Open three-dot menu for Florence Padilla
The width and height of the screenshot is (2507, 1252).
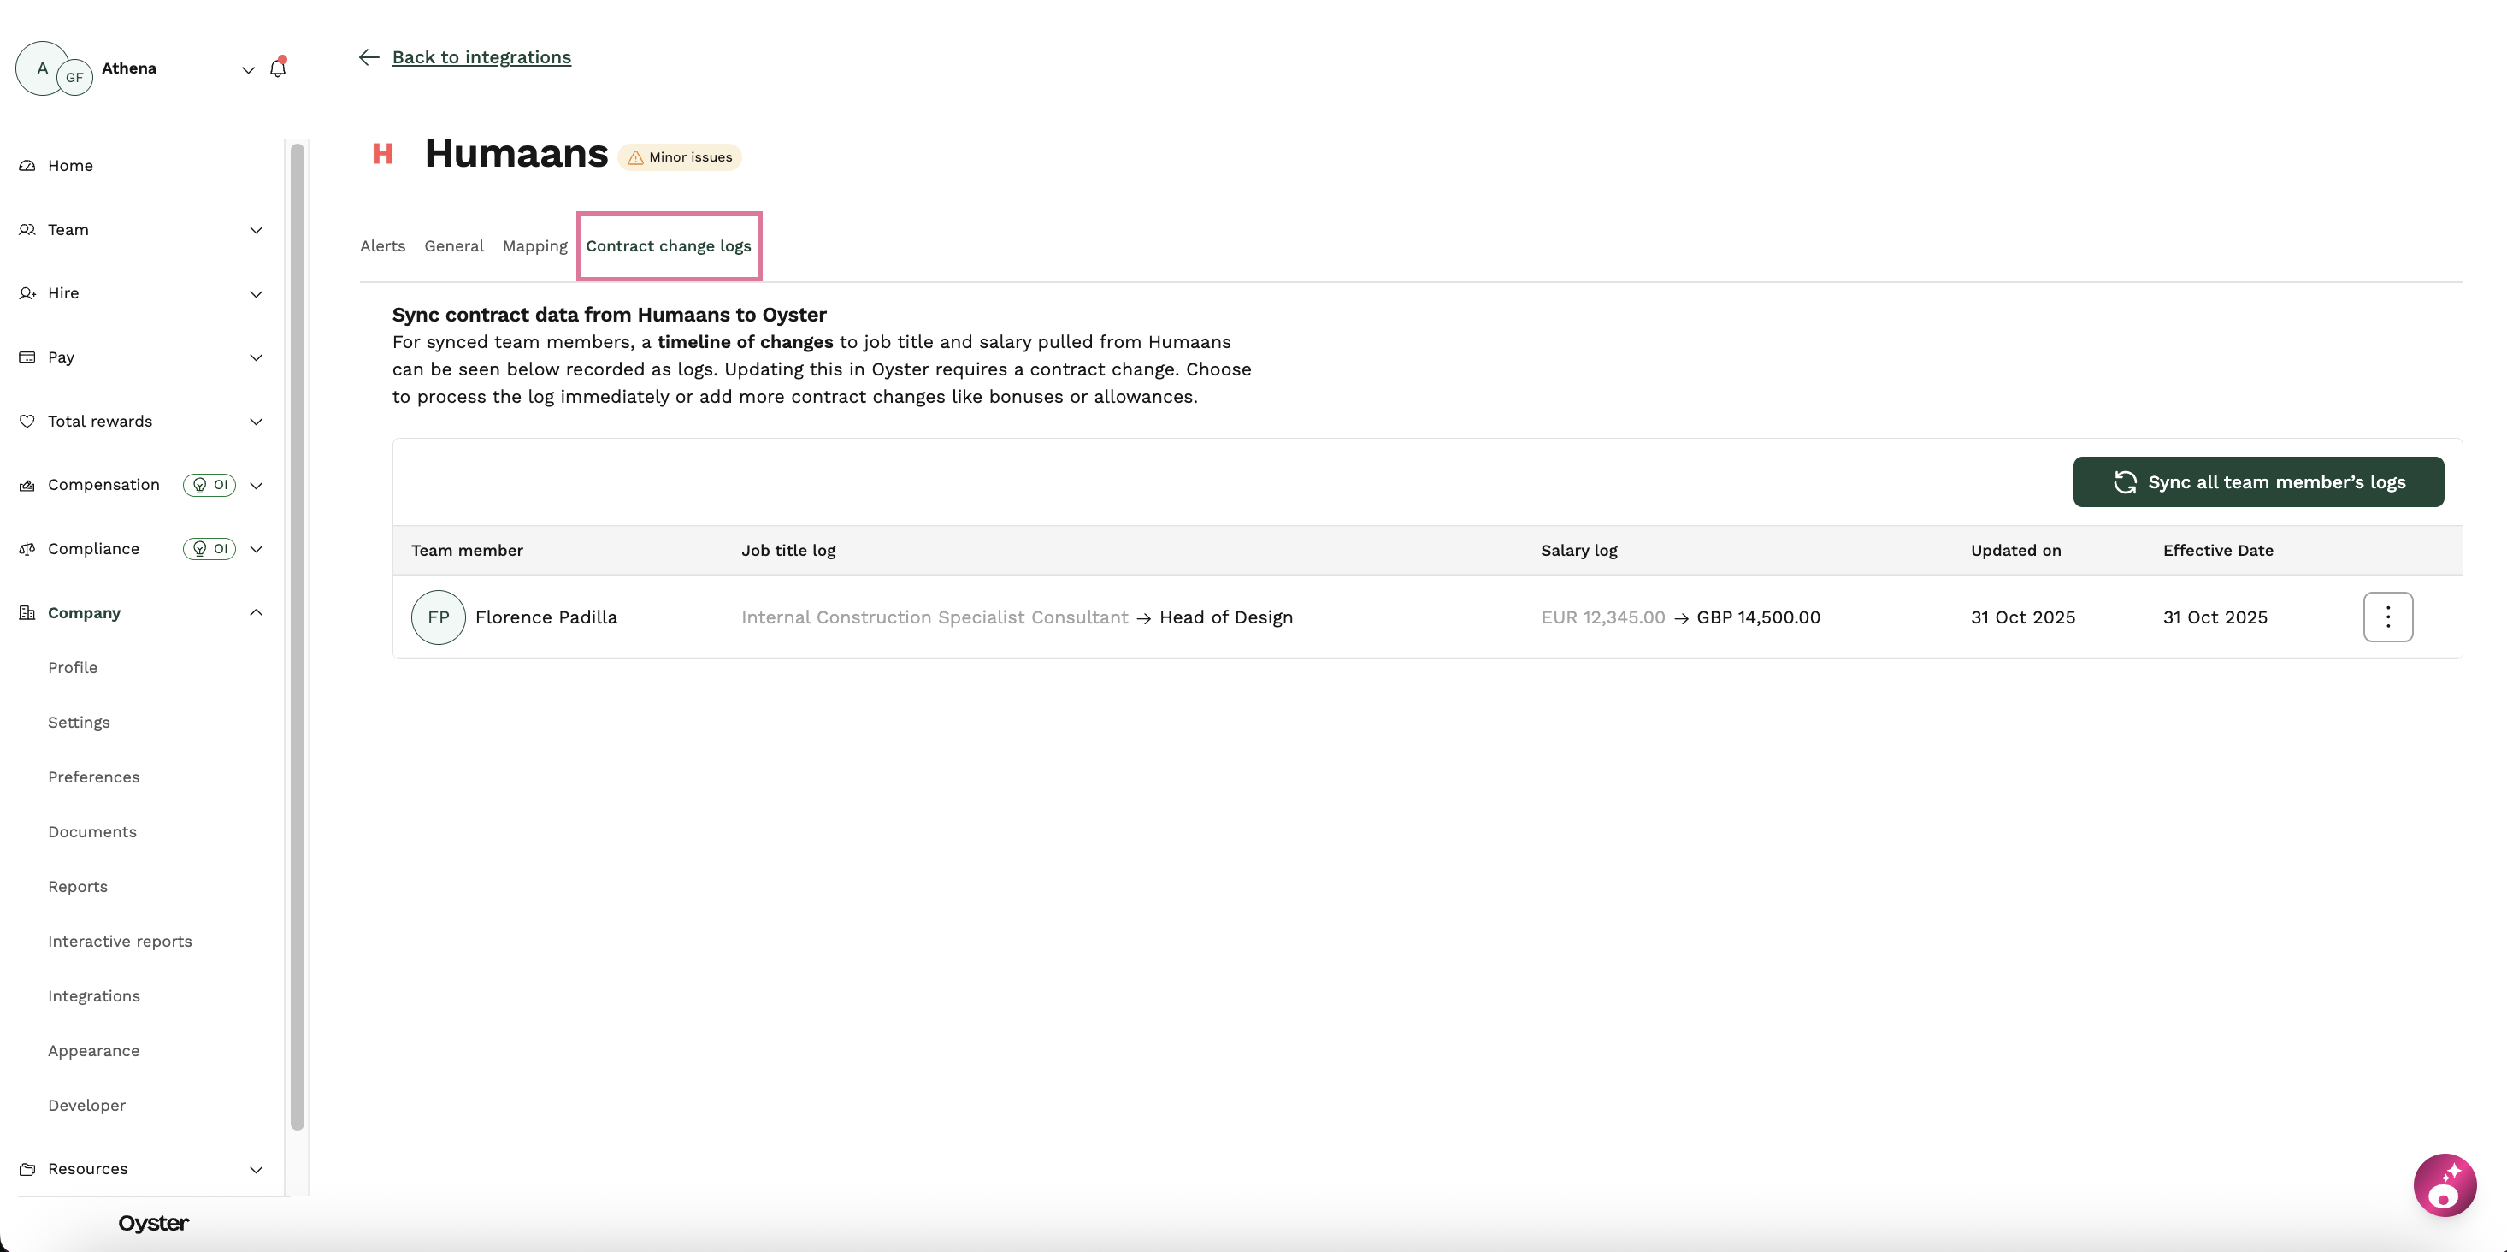pyautogui.click(x=2387, y=617)
